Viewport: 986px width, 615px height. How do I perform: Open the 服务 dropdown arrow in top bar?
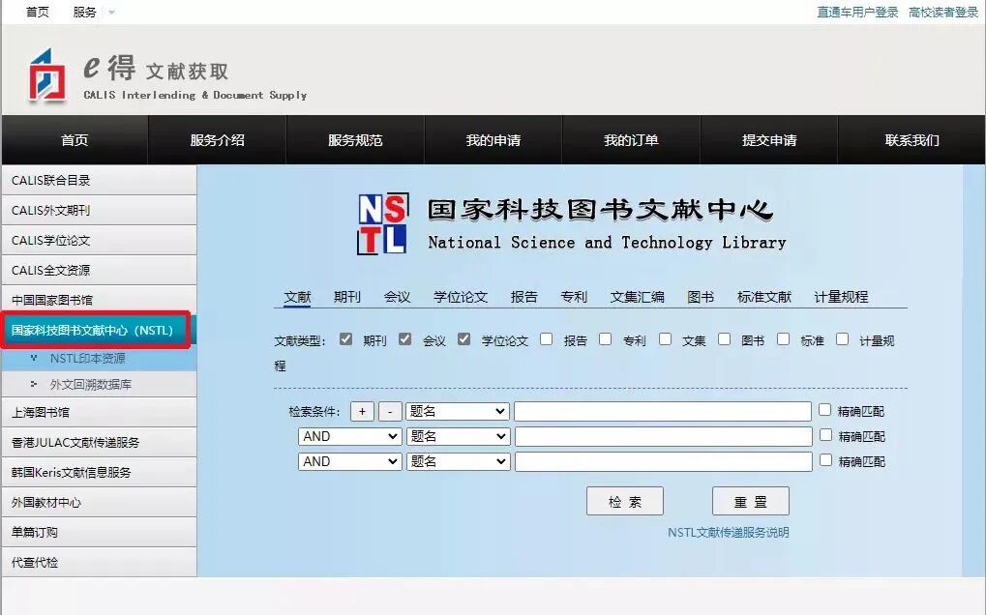111,12
